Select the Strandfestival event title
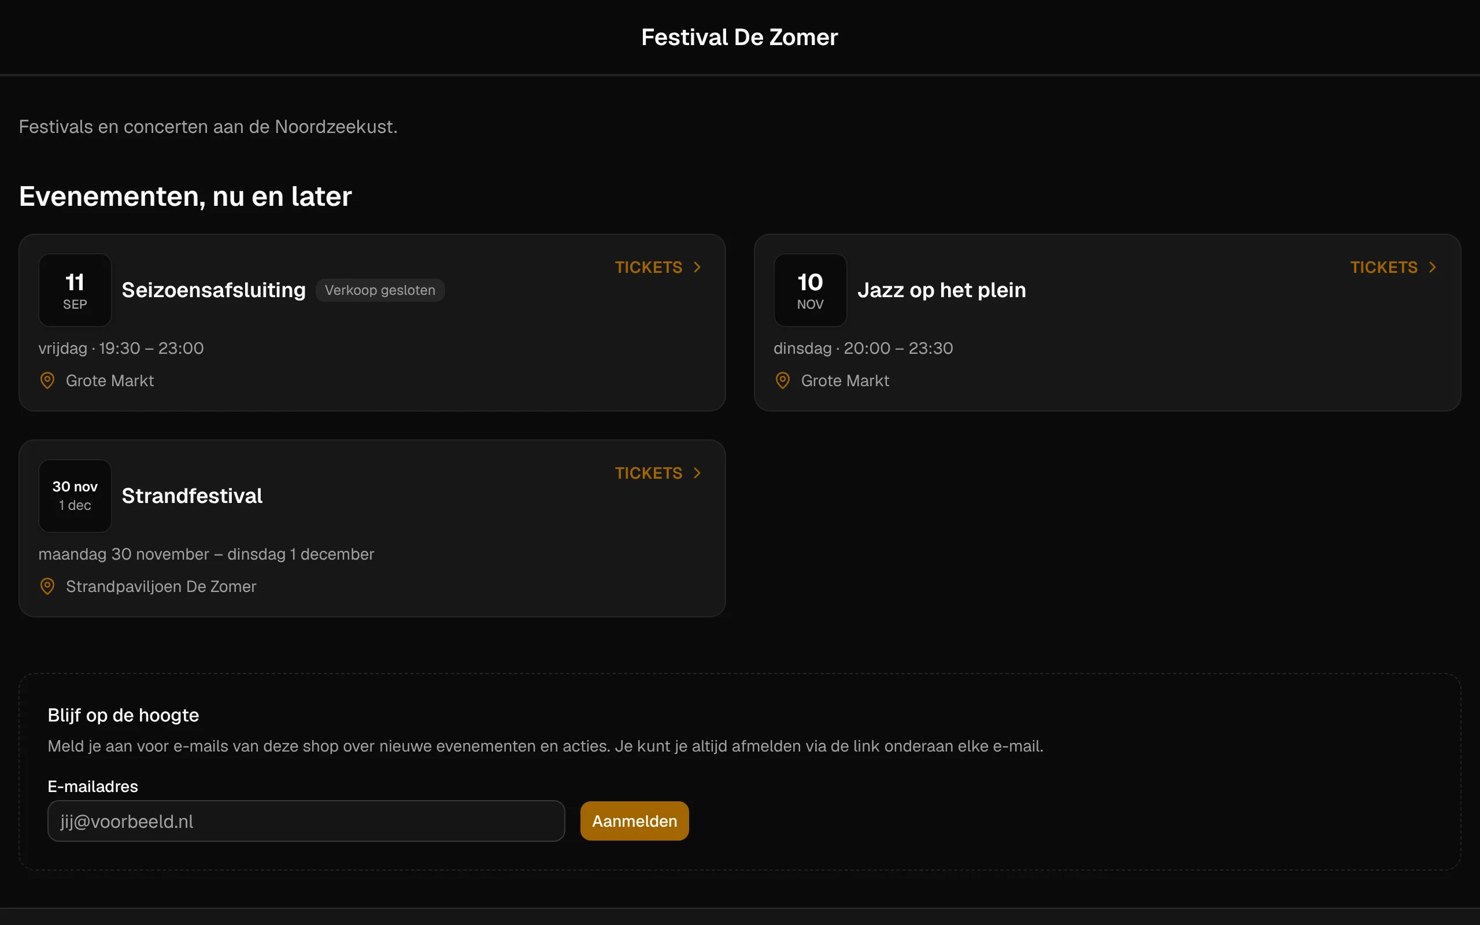This screenshot has width=1480, height=925. pos(192,495)
